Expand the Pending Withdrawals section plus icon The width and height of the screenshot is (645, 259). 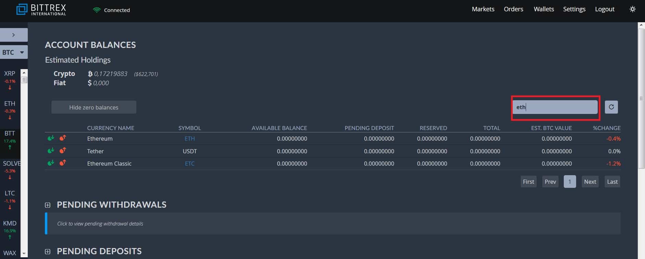[x=48, y=205]
